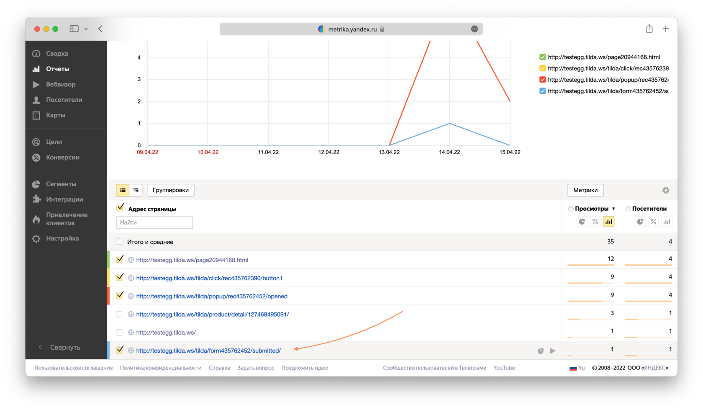This screenshot has width=703, height=410.
Task: Focus the Найти search field
Action: [x=154, y=222]
